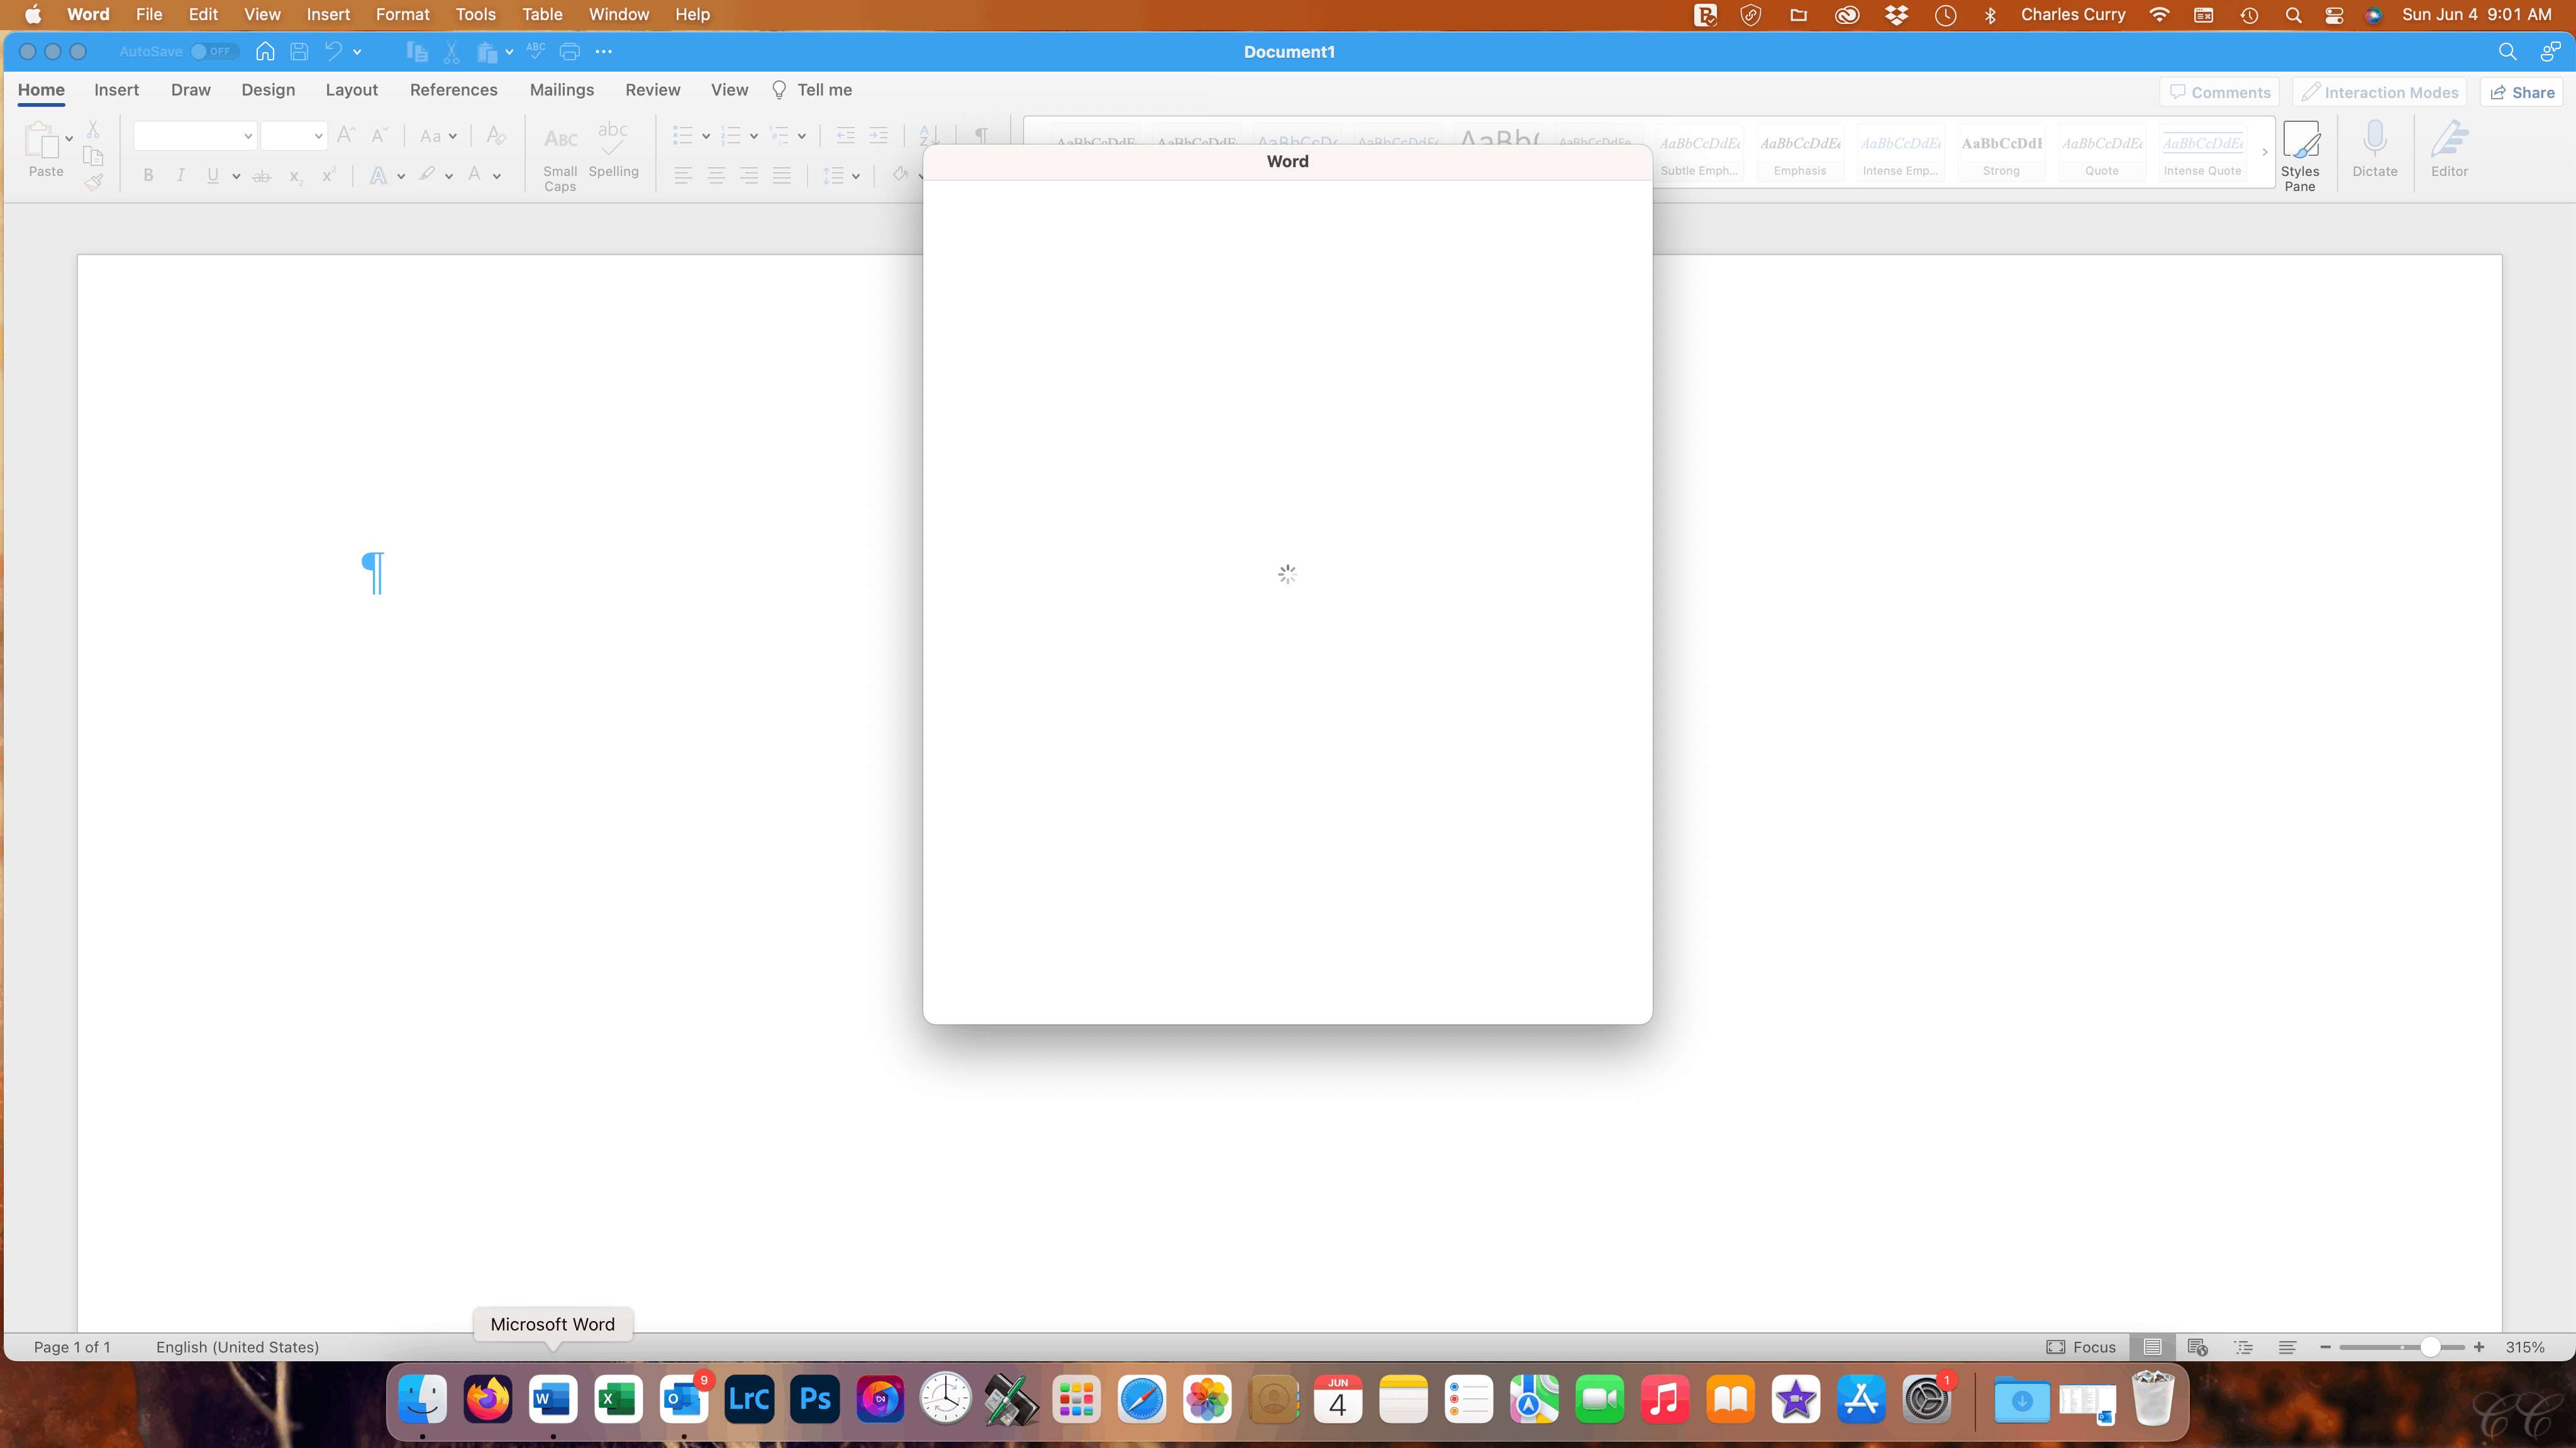Expand the bullet list dropdown arrow
Screen dimensions: 2576x1448
[x=706, y=136]
